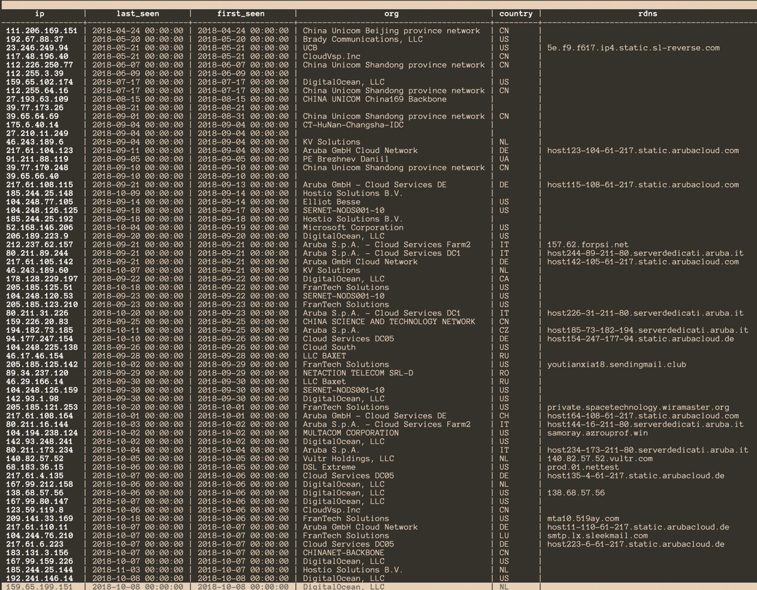Click org 'Microsoft Corporation'

353,227
